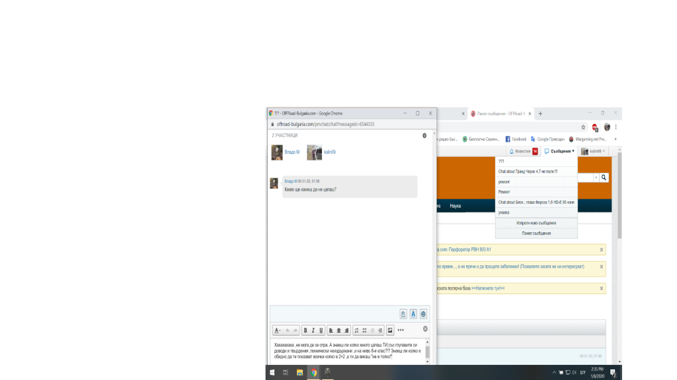Increase text indent

380,331
